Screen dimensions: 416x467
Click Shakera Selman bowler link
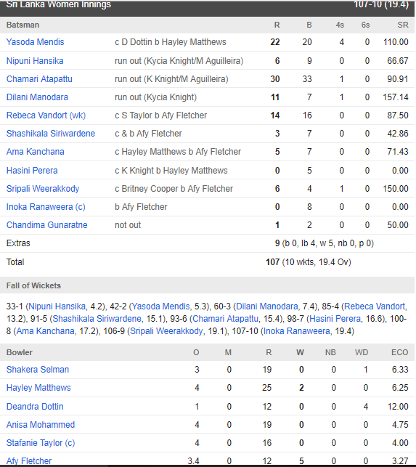coord(38,369)
